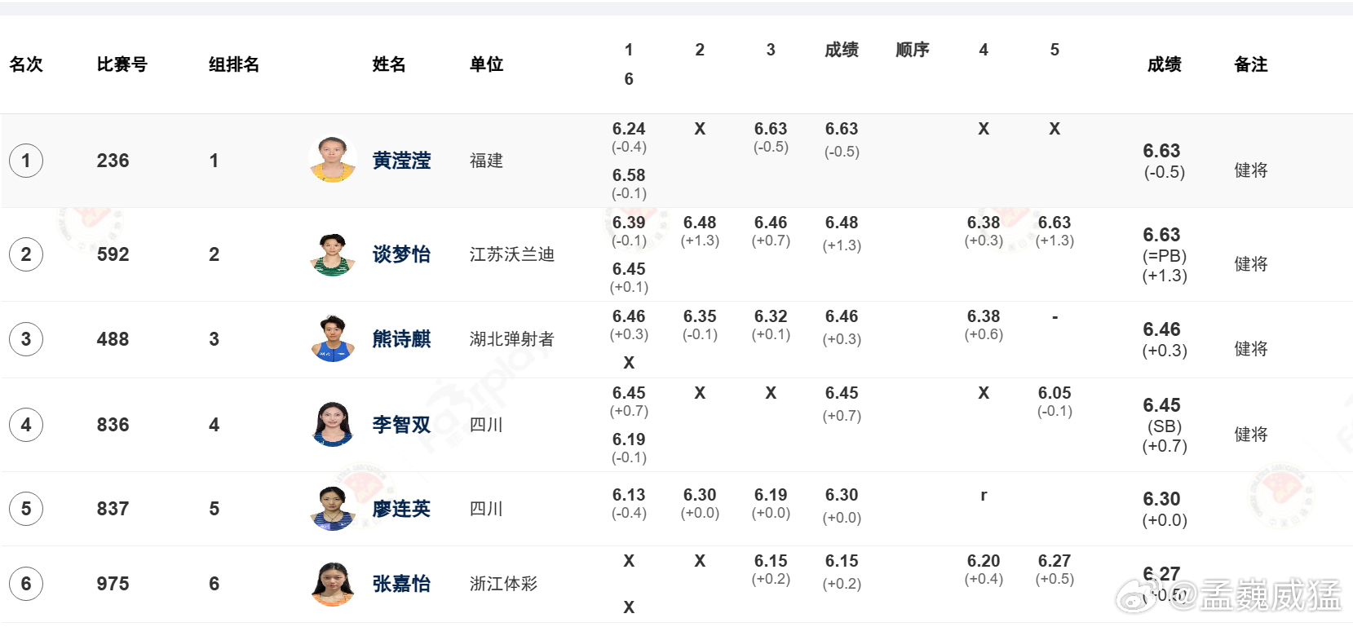
Task: Click 李智双's final result with SB
Action: (x=1165, y=426)
